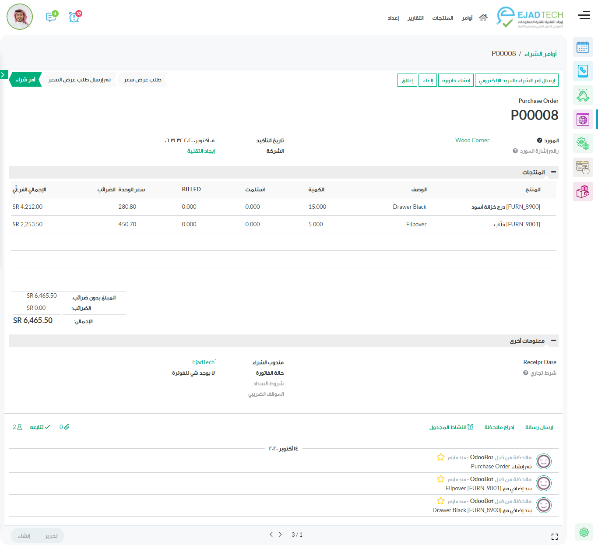This screenshot has width=598, height=545.
Task: Toggle the following (تتابعه) subscription
Action: 40,427
